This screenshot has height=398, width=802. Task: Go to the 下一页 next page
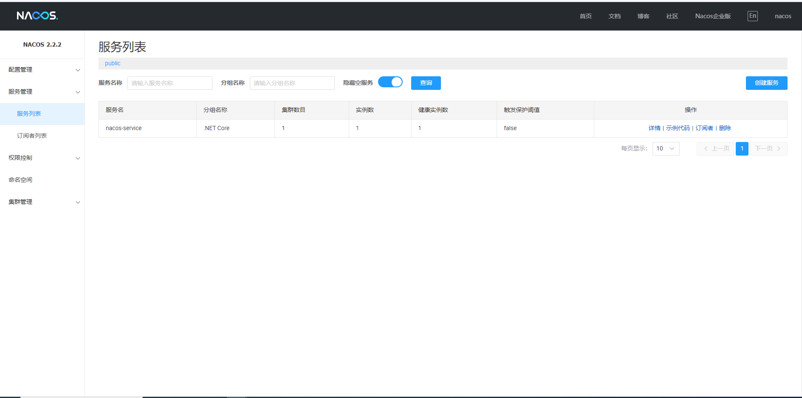768,149
